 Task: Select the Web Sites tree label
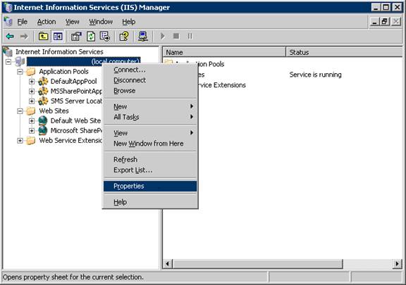tap(54, 110)
